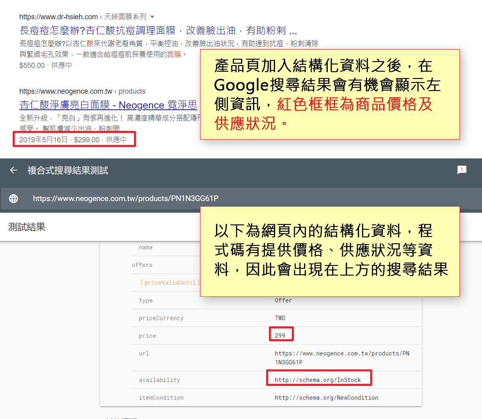Click the back arrow in the test tool header

point(14,170)
